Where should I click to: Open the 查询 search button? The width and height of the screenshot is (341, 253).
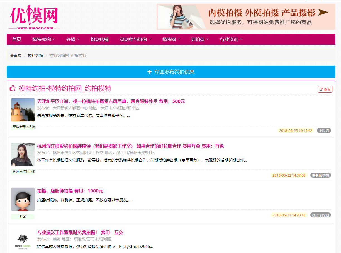tap(325, 89)
